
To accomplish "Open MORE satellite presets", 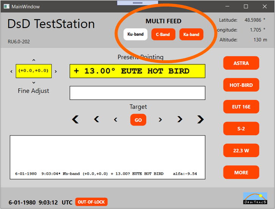I will click(241, 172).
